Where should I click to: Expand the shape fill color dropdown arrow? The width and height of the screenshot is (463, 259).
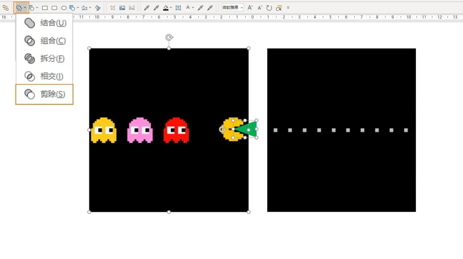pyautogui.click(x=171, y=8)
